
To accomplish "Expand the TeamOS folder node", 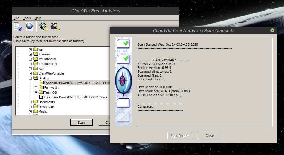I will [36, 92].
